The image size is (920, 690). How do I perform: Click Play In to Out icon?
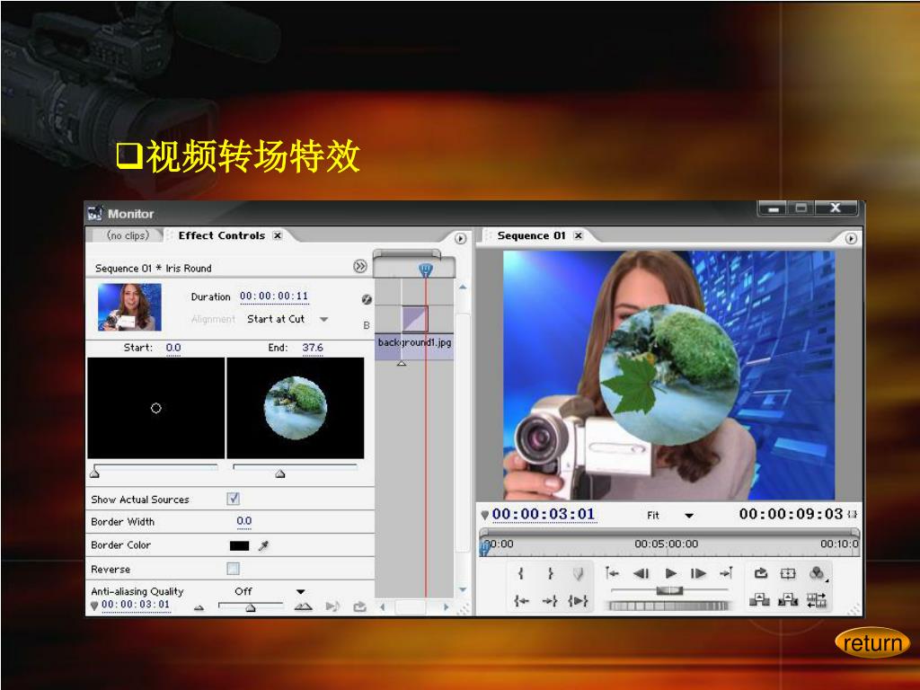click(578, 600)
